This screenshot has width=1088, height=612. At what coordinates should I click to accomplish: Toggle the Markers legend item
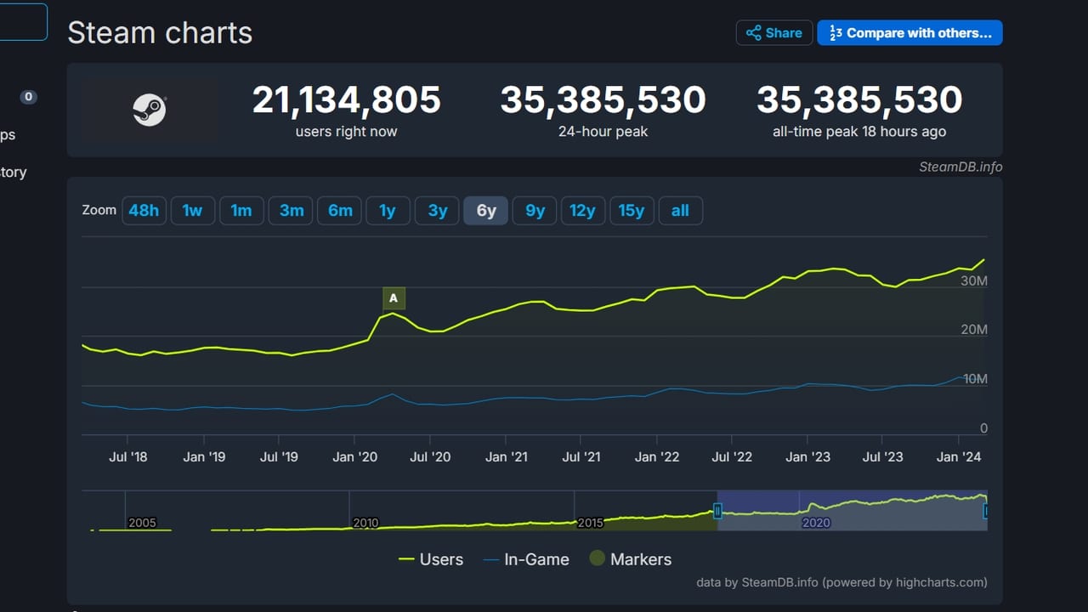coord(631,559)
